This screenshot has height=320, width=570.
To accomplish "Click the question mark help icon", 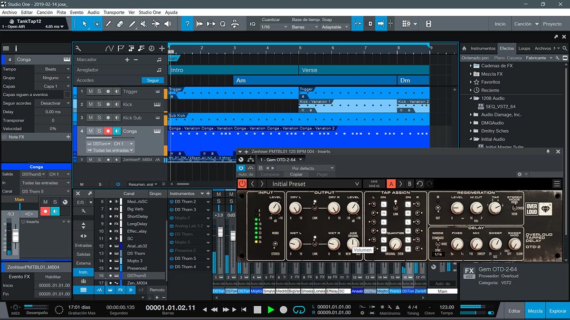I will (188, 24).
